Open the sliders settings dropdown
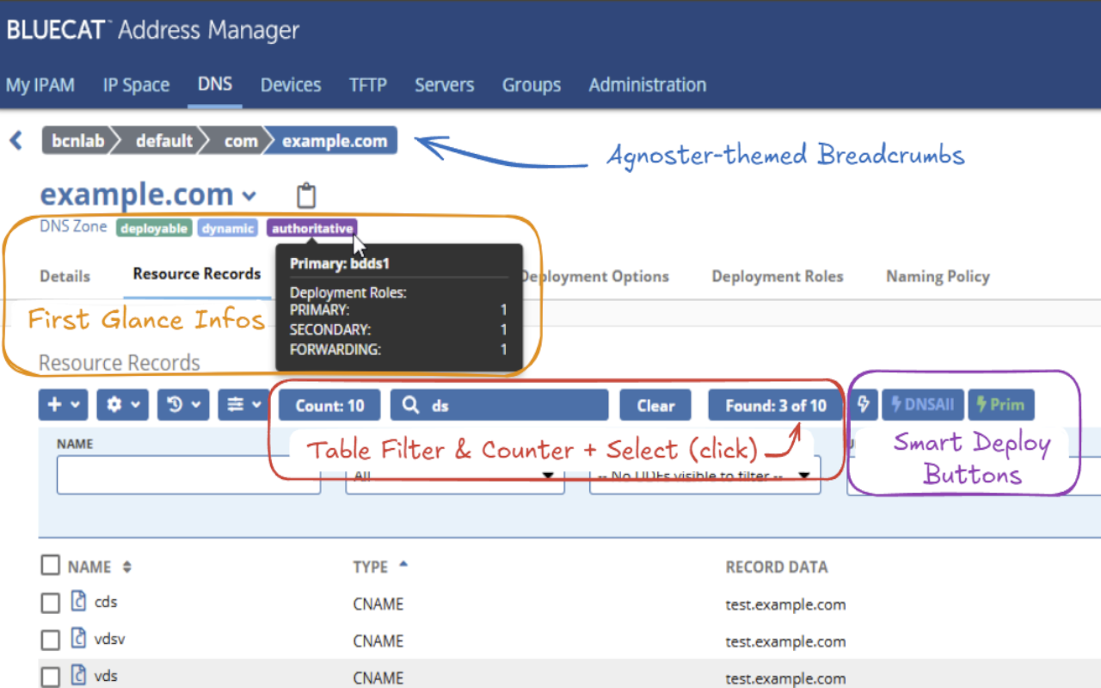The height and width of the screenshot is (688, 1101). pos(243,405)
